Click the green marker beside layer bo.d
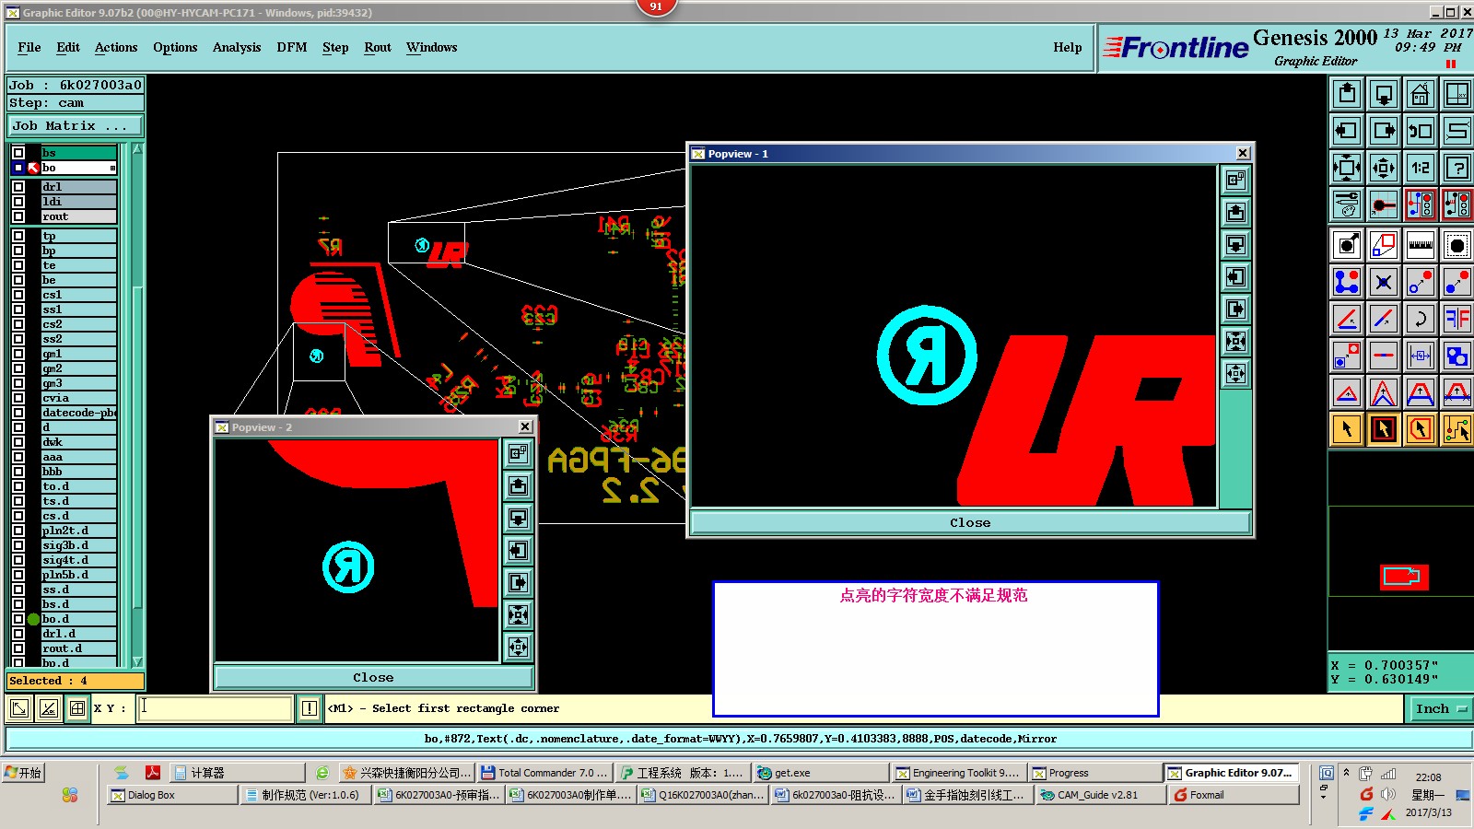1474x829 pixels. coord(33,619)
